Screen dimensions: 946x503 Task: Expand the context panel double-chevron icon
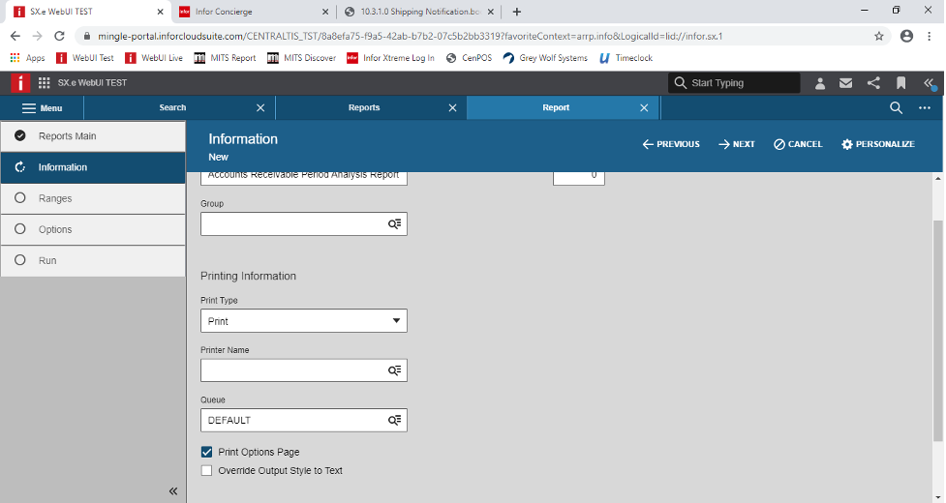tap(929, 83)
